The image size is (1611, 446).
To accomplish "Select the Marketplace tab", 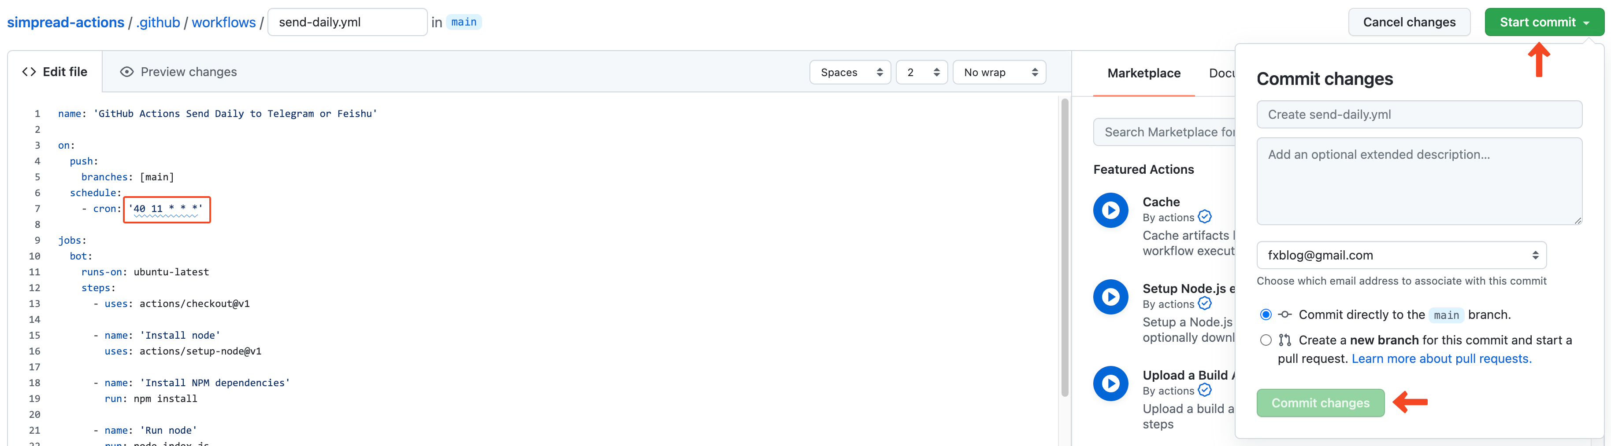I will click(1144, 73).
